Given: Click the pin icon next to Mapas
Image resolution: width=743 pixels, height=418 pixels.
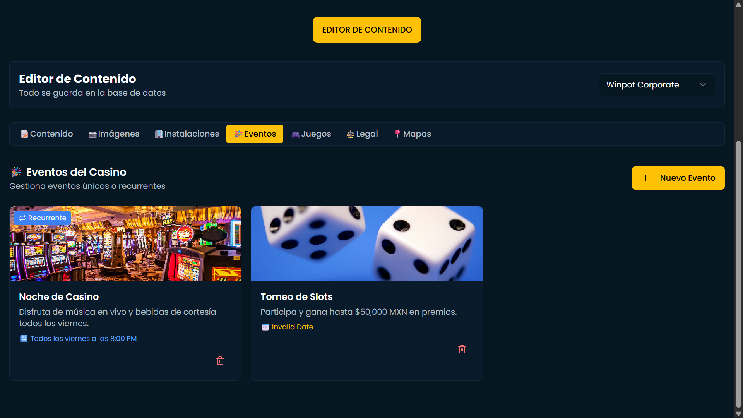Looking at the screenshot, I should [x=398, y=134].
